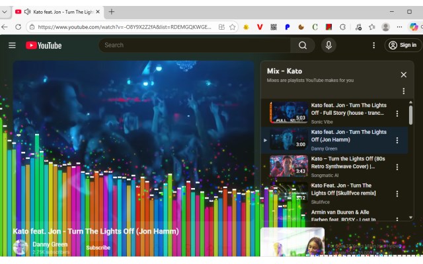Viewport: 423px width, 264px height.
Task: Open the split screen icon in address bar
Action: pos(221,27)
